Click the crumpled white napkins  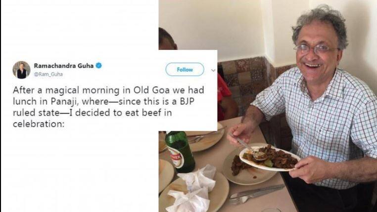(x=193, y=190)
